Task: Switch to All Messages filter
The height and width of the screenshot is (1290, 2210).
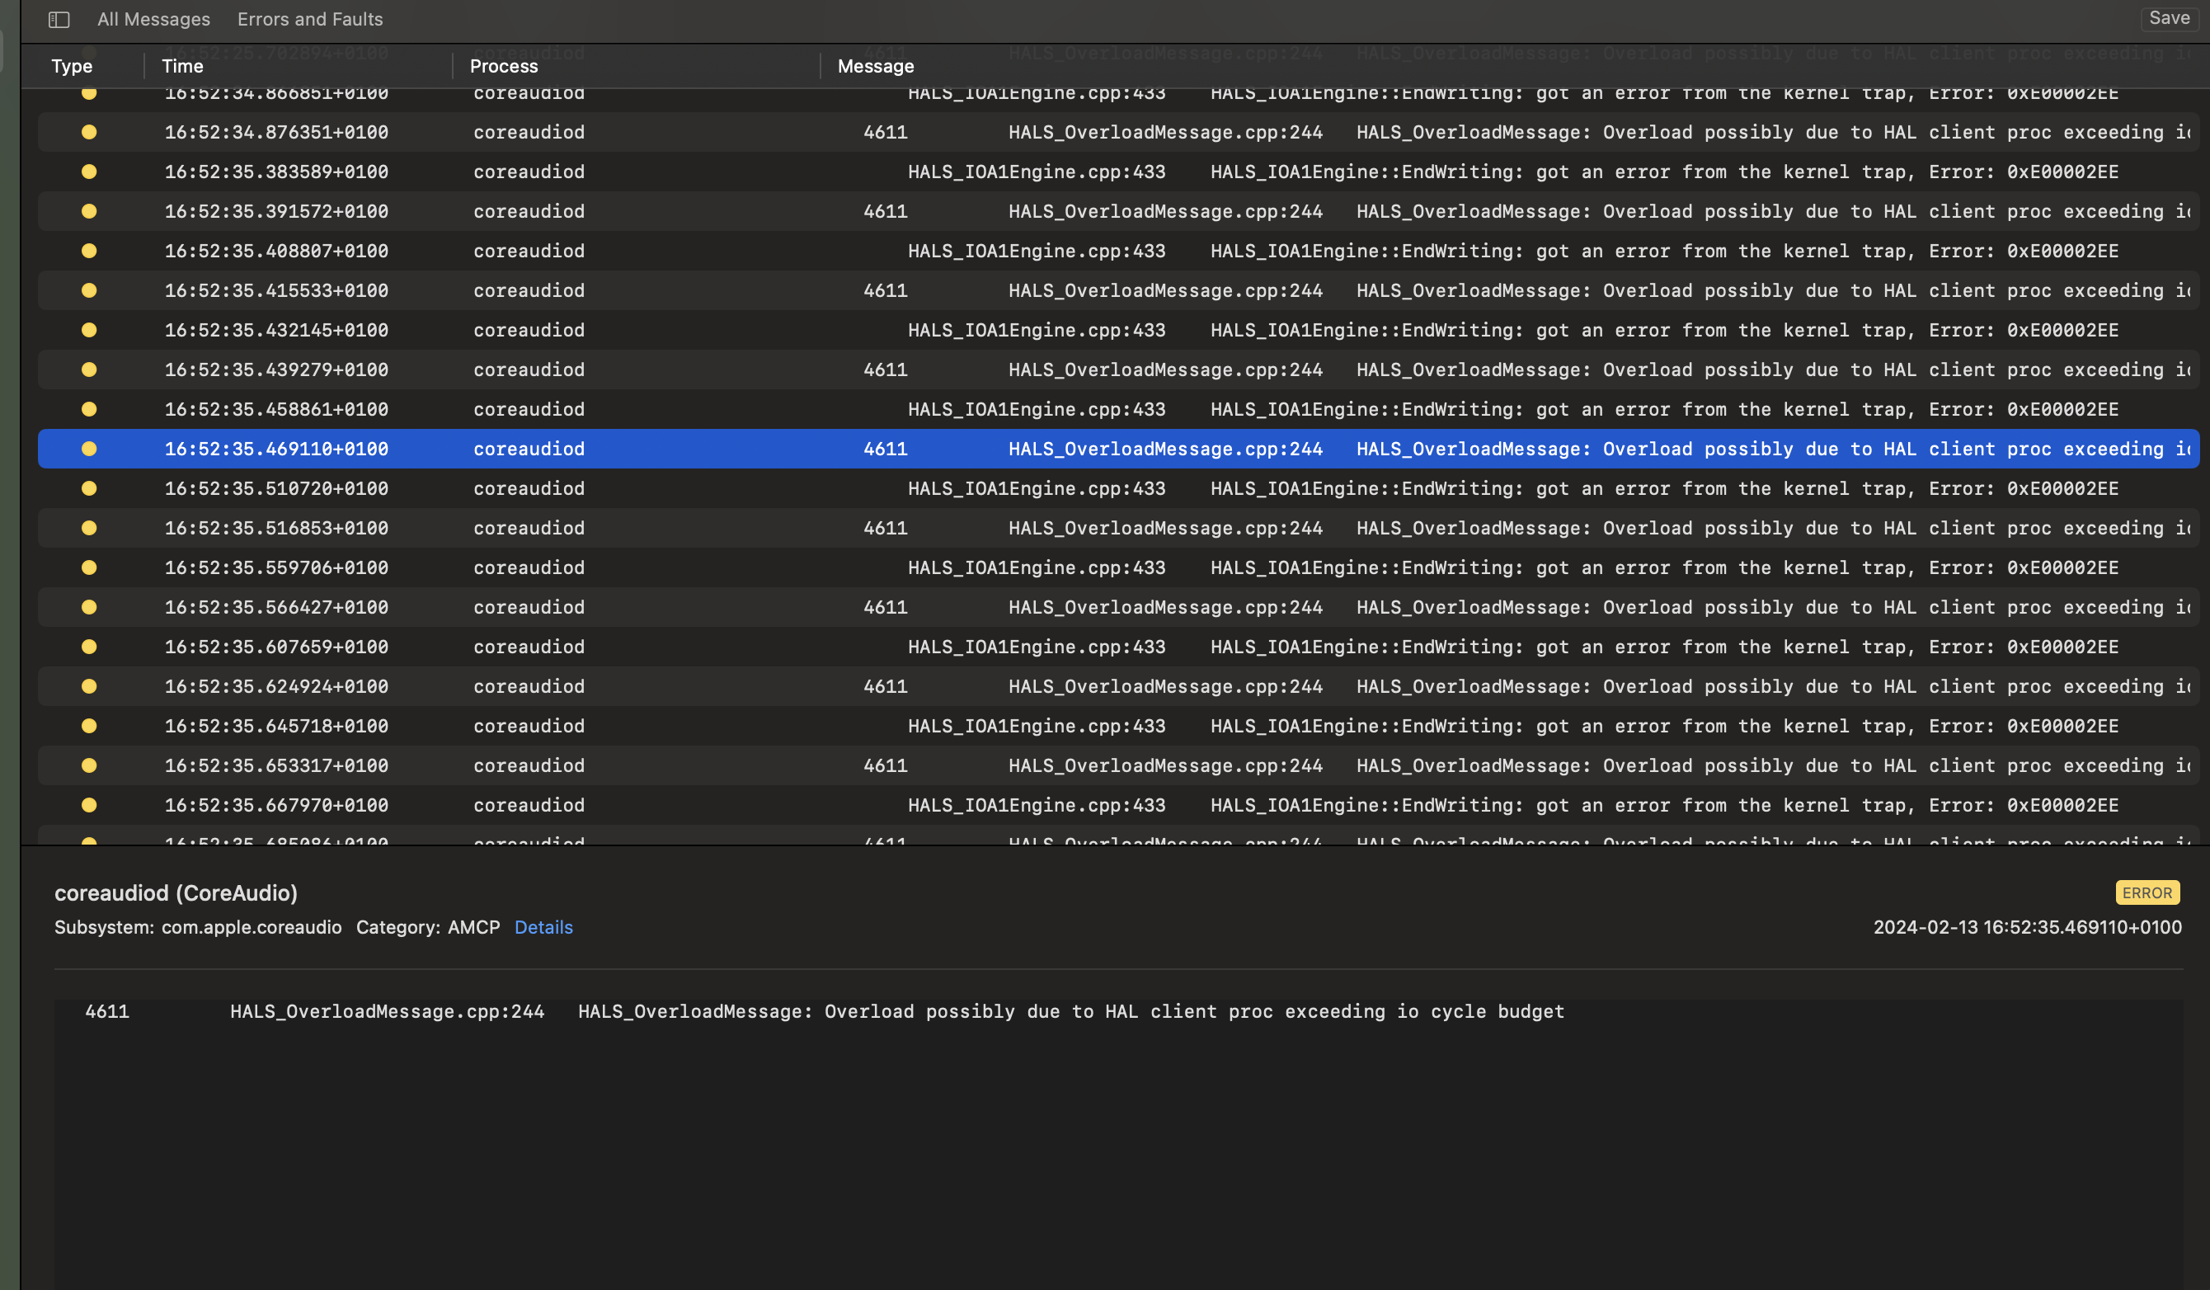Action: pyautogui.click(x=153, y=19)
